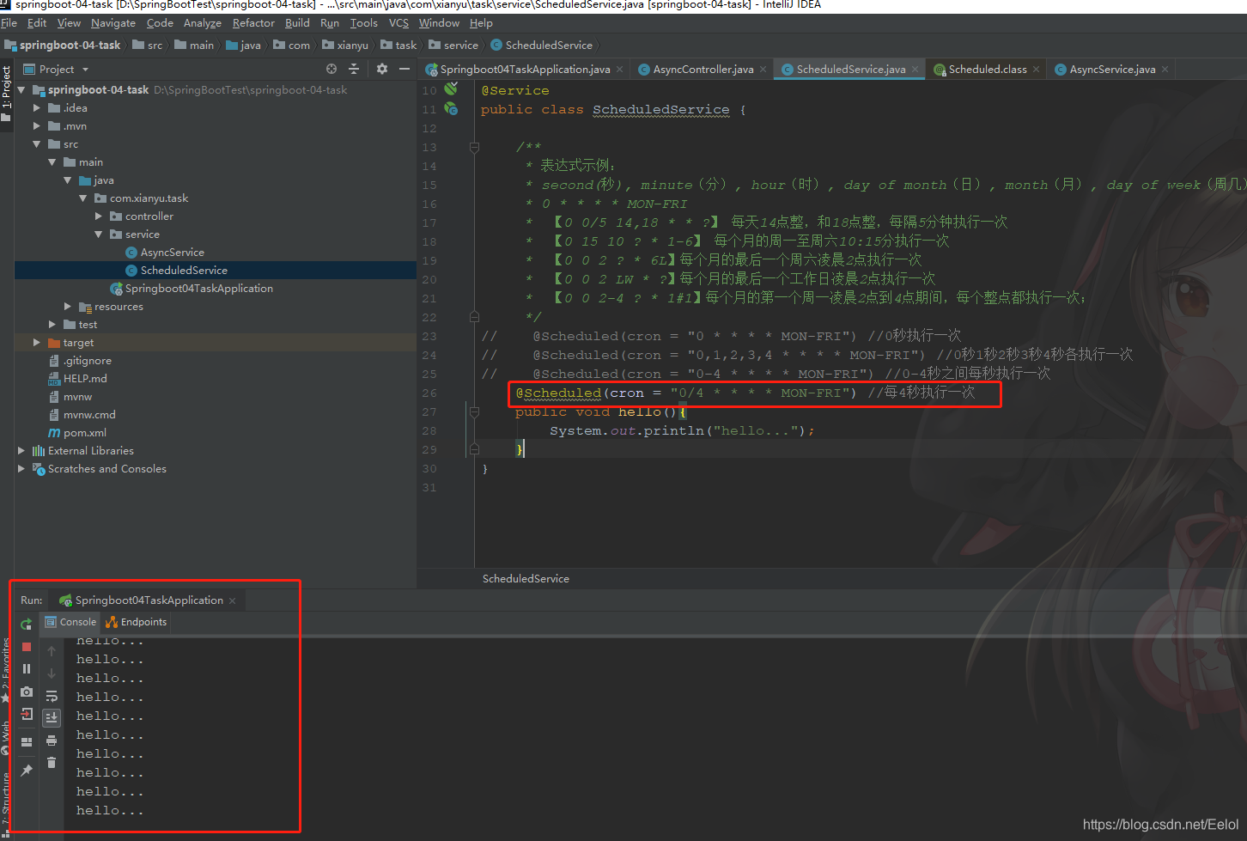Select pom.xml in project tree
The width and height of the screenshot is (1247, 841).
84,432
